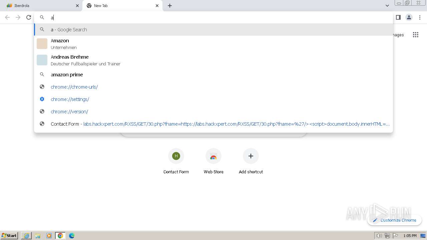Open the Contact Form shortcut
This screenshot has width=427, height=240.
176,162
